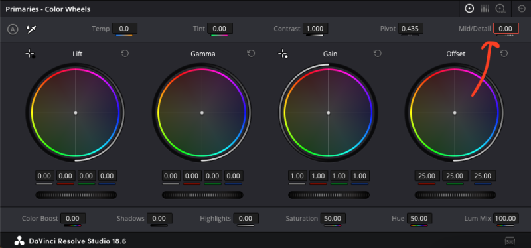Reset all primaries grades icon

(522, 9)
